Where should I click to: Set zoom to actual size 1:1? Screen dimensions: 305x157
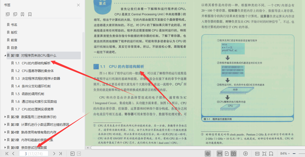point(257,153)
